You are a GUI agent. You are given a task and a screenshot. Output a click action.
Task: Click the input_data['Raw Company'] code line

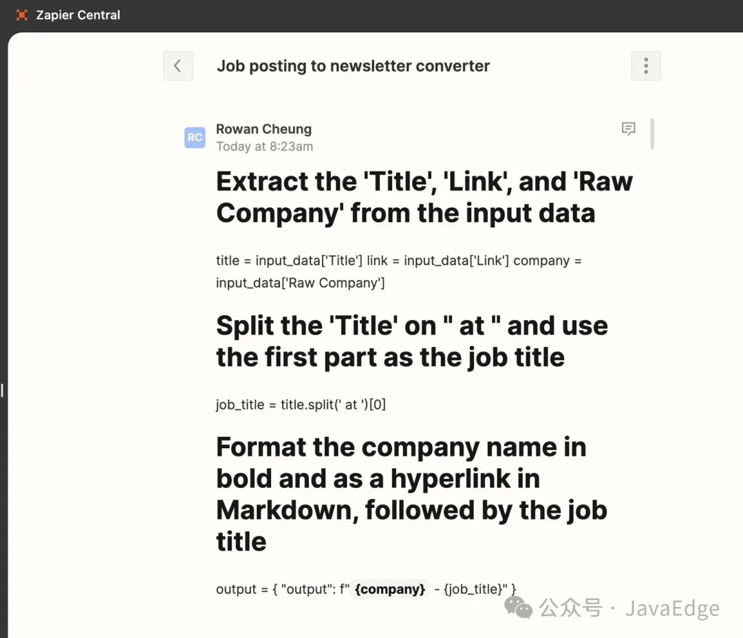(x=300, y=283)
